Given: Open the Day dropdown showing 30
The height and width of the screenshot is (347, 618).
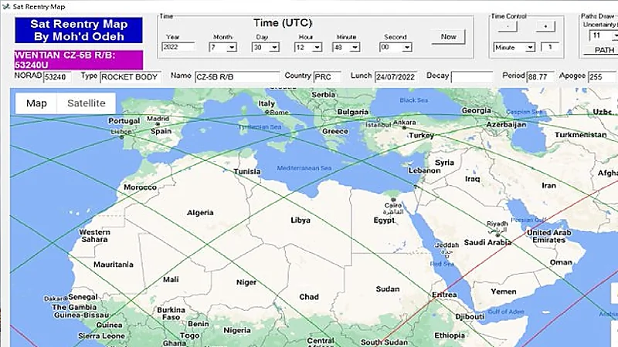Looking at the screenshot, I should click(x=274, y=47).
